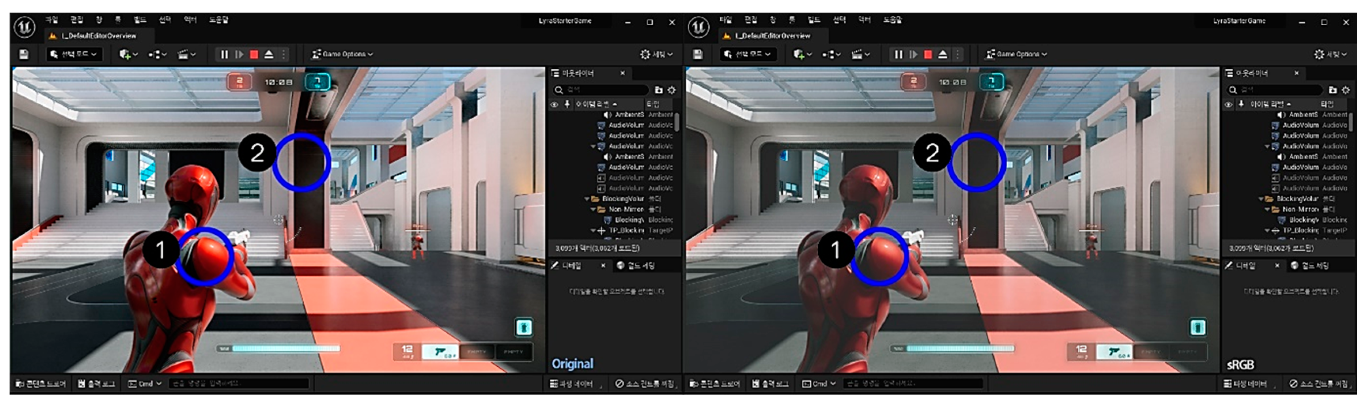Toggle pin column header in right sRGB outliner
The width and height of the screenshot is (1368, 407).
click(1241, 105)
